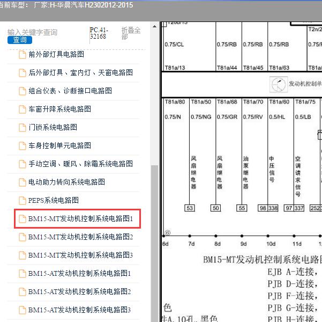
Task: Click file icon beside 后外部灯具、室内灯、天窗电路图
Action: click(x=23, y=73)
